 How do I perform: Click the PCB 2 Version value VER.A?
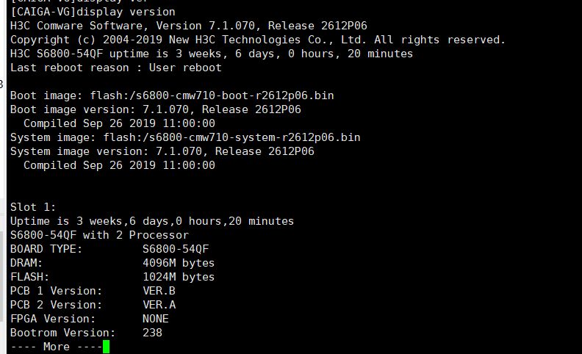(159, 305)
